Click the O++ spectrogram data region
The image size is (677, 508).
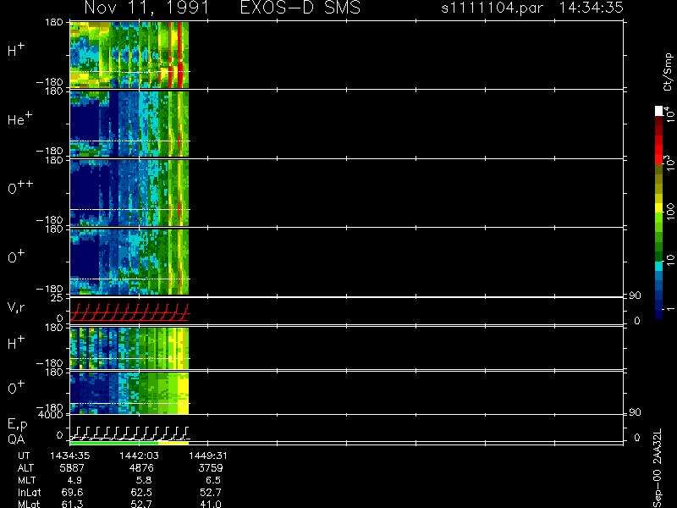pyautogui.click(x=129, y=193)
